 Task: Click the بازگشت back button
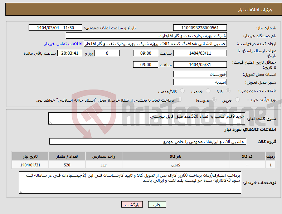pyautogui.click(x=132, y=204)
